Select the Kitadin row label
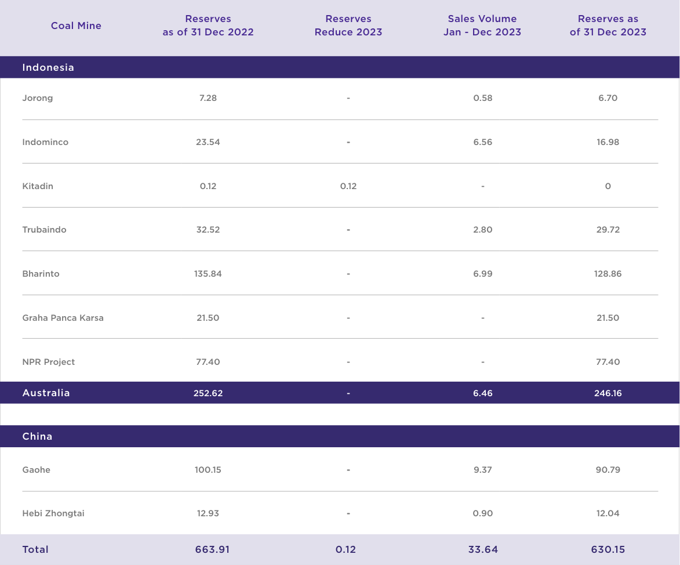680x565 pixels. (x=38, y=186)
